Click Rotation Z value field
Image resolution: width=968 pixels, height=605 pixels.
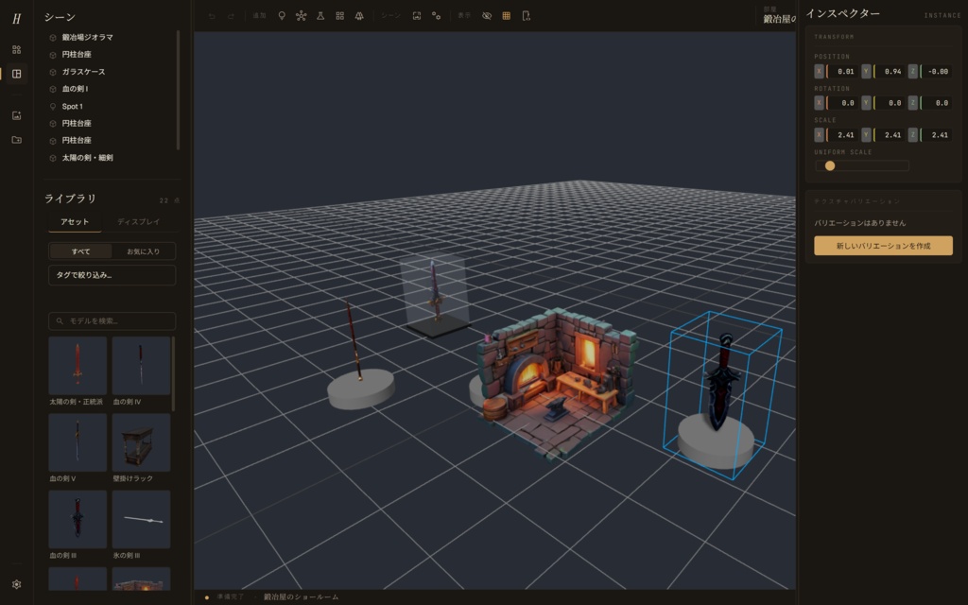click(936, 103)
